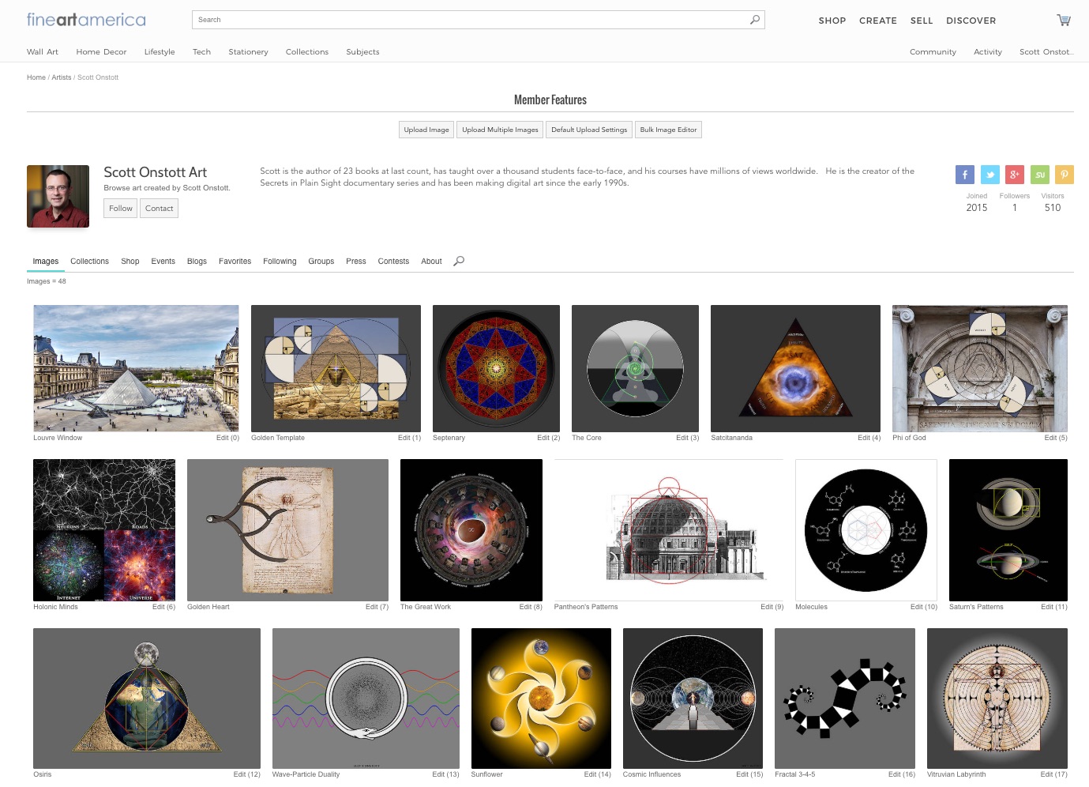Click the fineartamerica logo

(x=86, y=20)
